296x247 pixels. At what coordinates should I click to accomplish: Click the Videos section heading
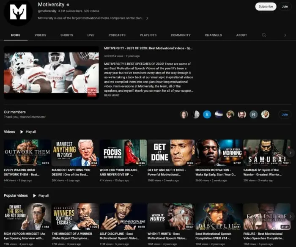click(9, 132)
